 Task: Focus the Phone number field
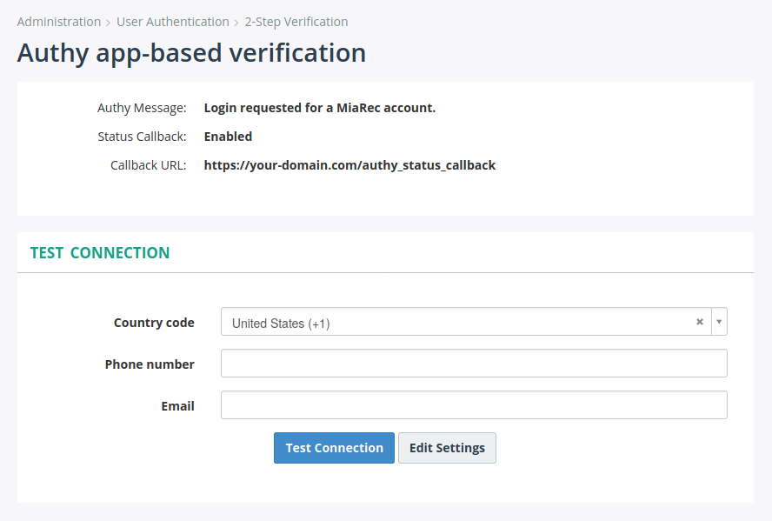click(474, 364)
